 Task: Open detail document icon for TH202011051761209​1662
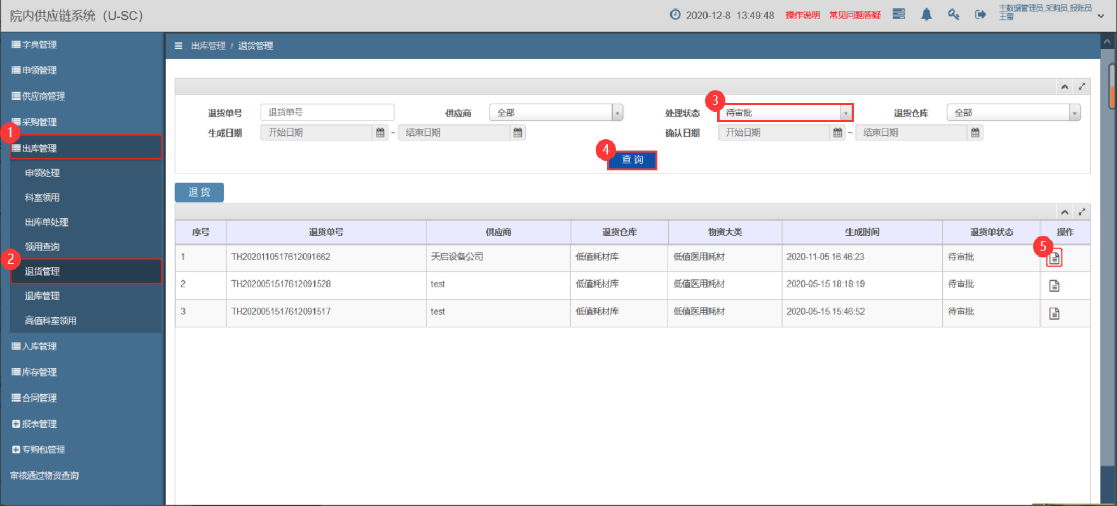[x=1054, y=258]
